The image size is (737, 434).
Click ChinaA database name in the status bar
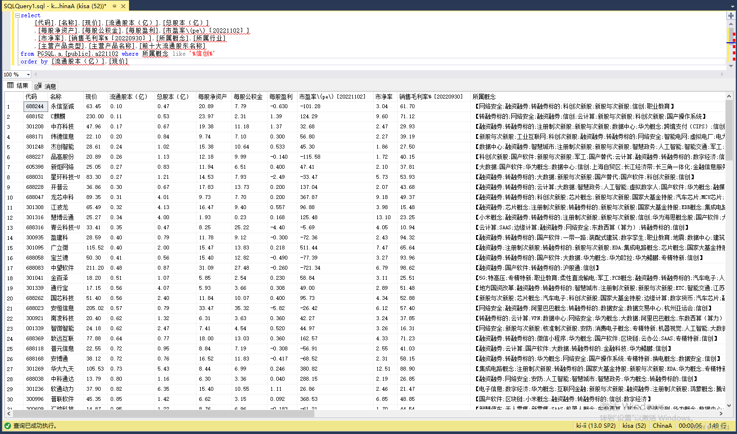click(x=662, y=425)
